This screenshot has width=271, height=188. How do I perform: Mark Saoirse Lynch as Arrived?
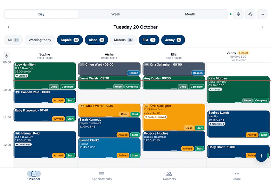coord(252,135)
